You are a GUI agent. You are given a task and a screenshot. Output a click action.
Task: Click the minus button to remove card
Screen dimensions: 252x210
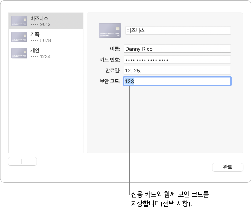tap(29, 161)
